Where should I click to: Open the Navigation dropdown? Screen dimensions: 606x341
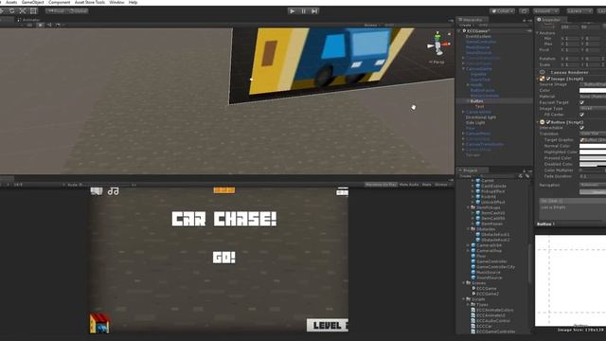pyautogui.click(x=593, y=186)
